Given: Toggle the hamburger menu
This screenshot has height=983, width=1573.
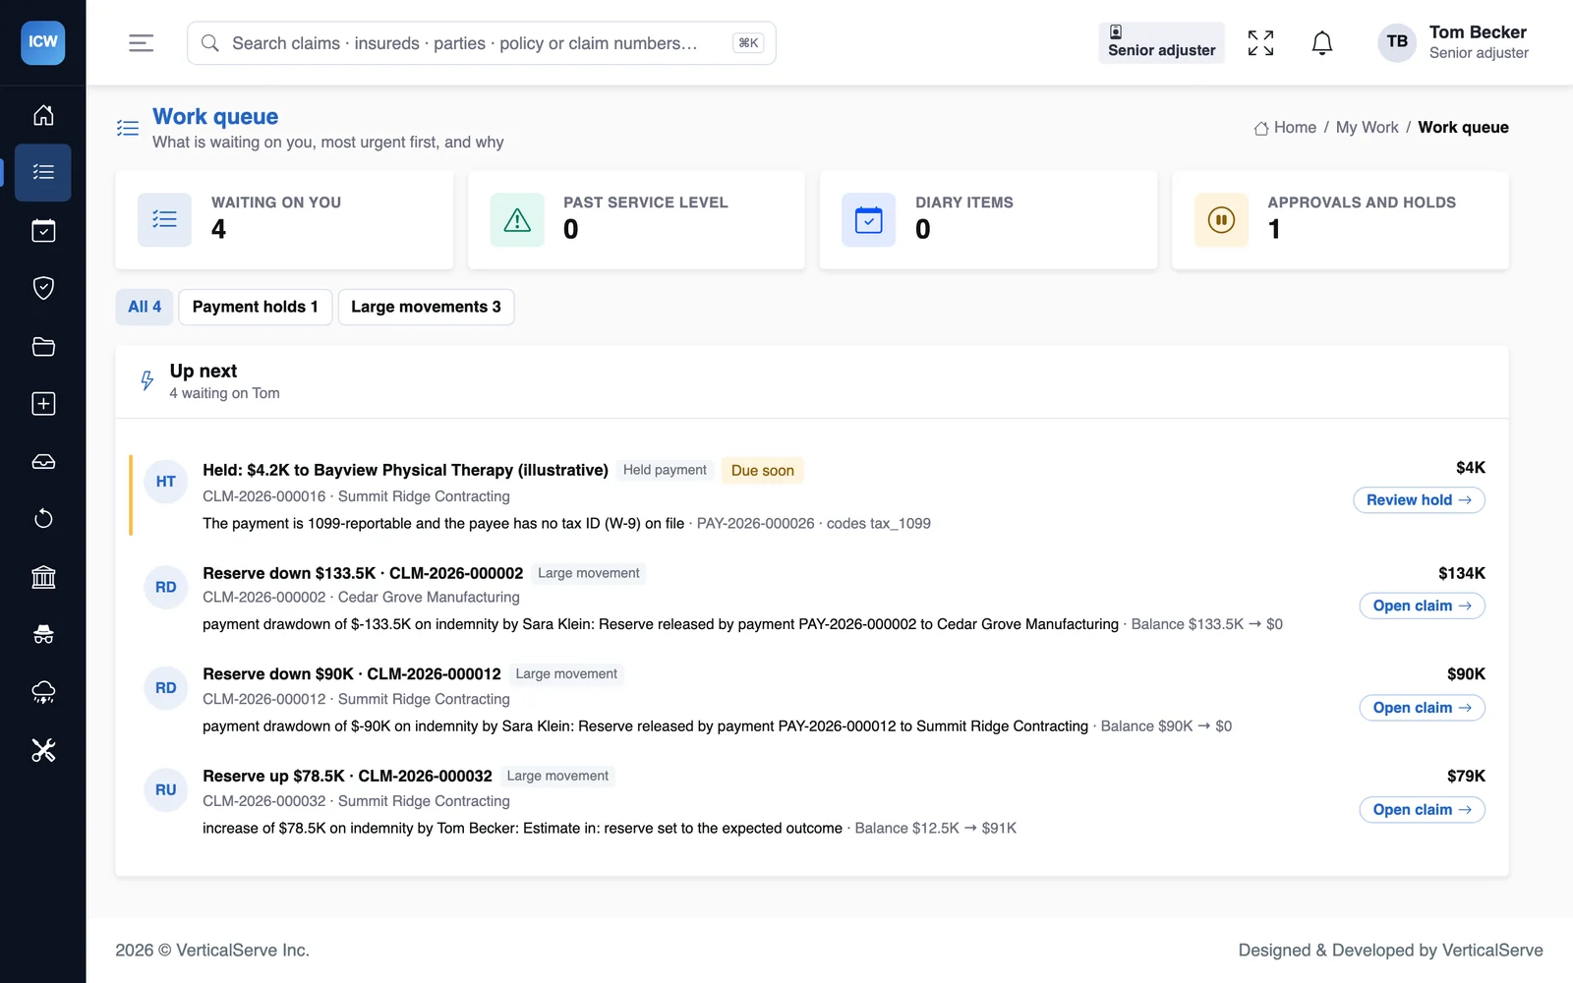Looking at the screenshot, I should point(142,43).
